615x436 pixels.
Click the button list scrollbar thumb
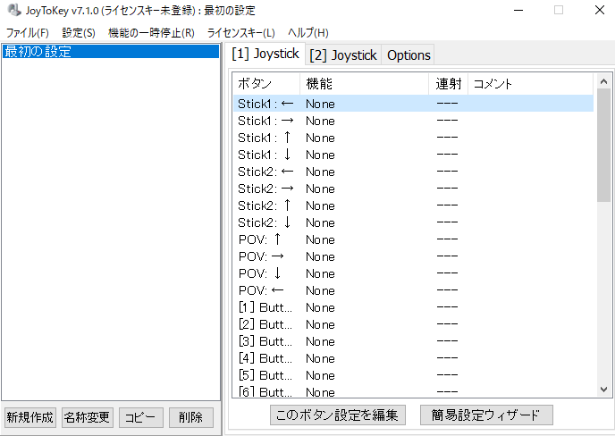603,145
